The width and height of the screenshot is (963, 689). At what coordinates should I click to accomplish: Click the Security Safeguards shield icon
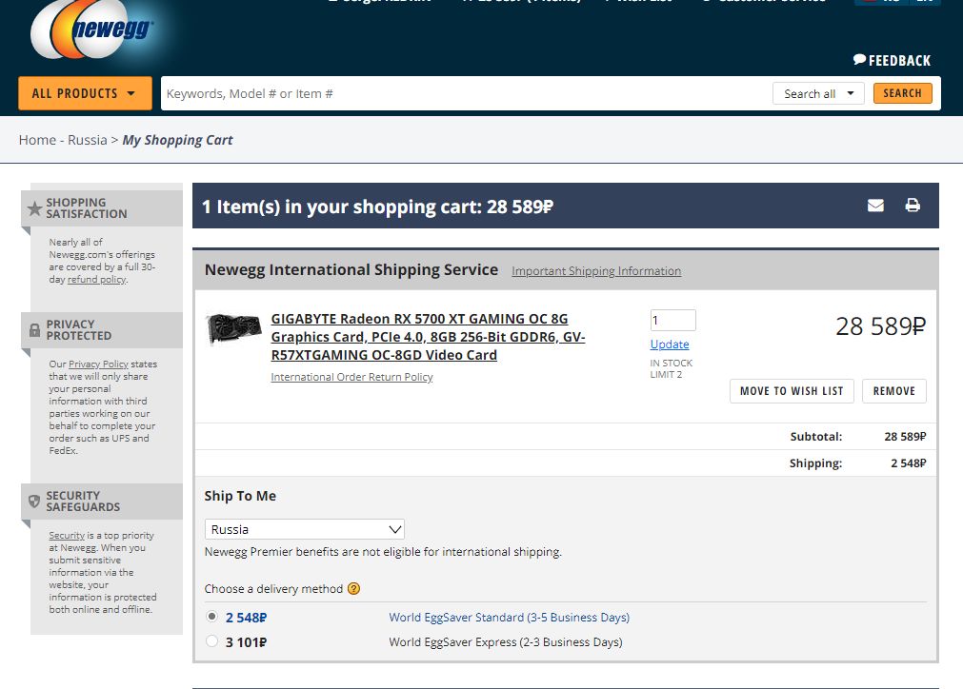pyautogui.click(x=34, y=502)
